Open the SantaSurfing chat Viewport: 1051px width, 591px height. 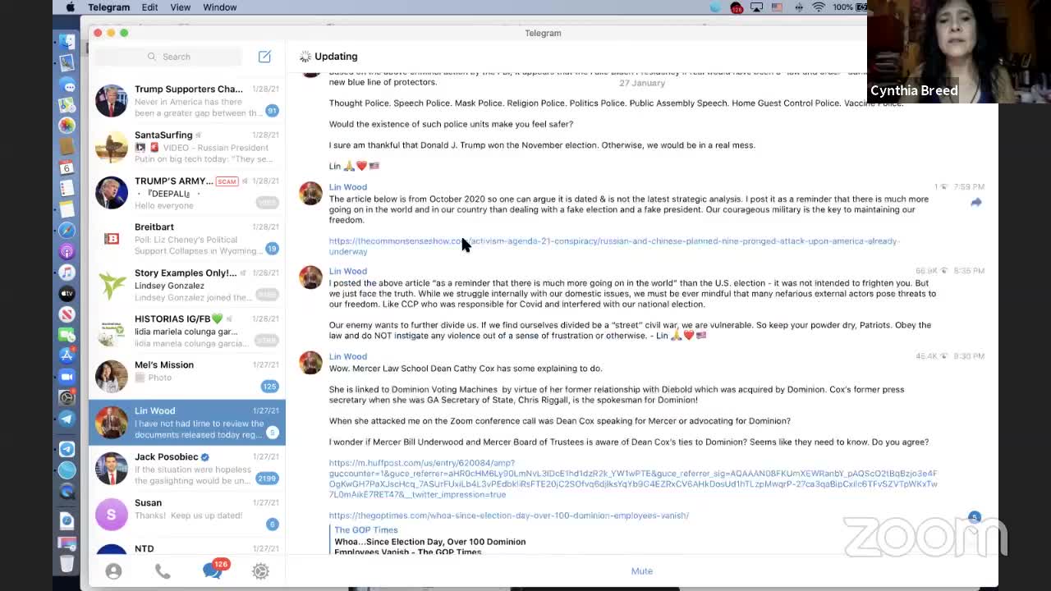(x=187, y=146)
